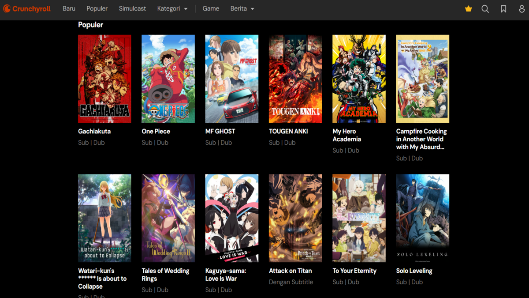Open the account profile icon
Viewport: 529px width, 298px height.
(521, 8)
